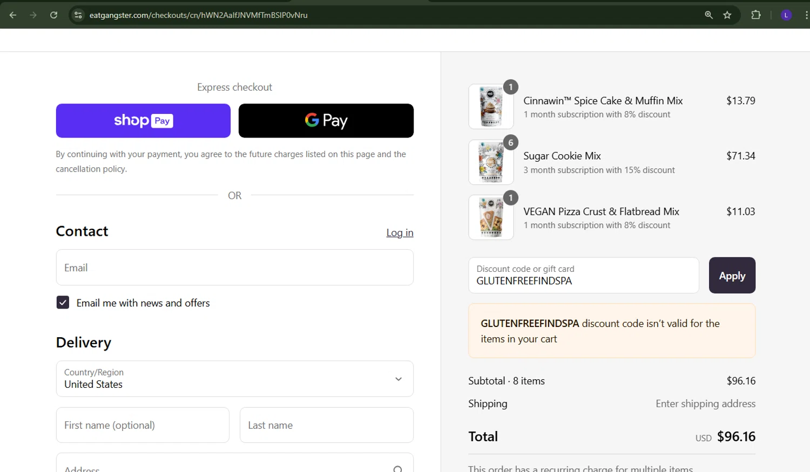Viewport: 810px width, 472px height.
Task: Click the $13.79 item price
Action: pyautogui.click(x=741, y=101)
